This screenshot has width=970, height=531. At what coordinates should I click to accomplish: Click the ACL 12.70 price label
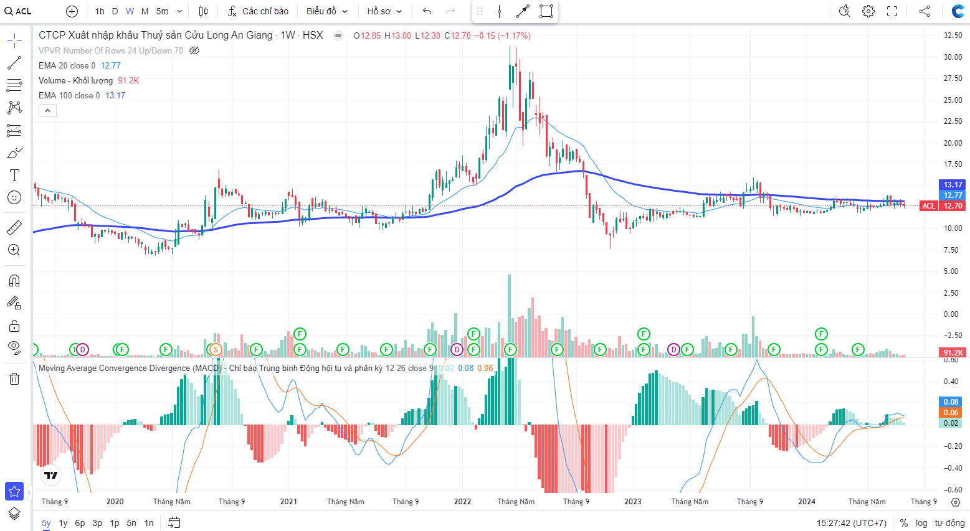[943, 205]
